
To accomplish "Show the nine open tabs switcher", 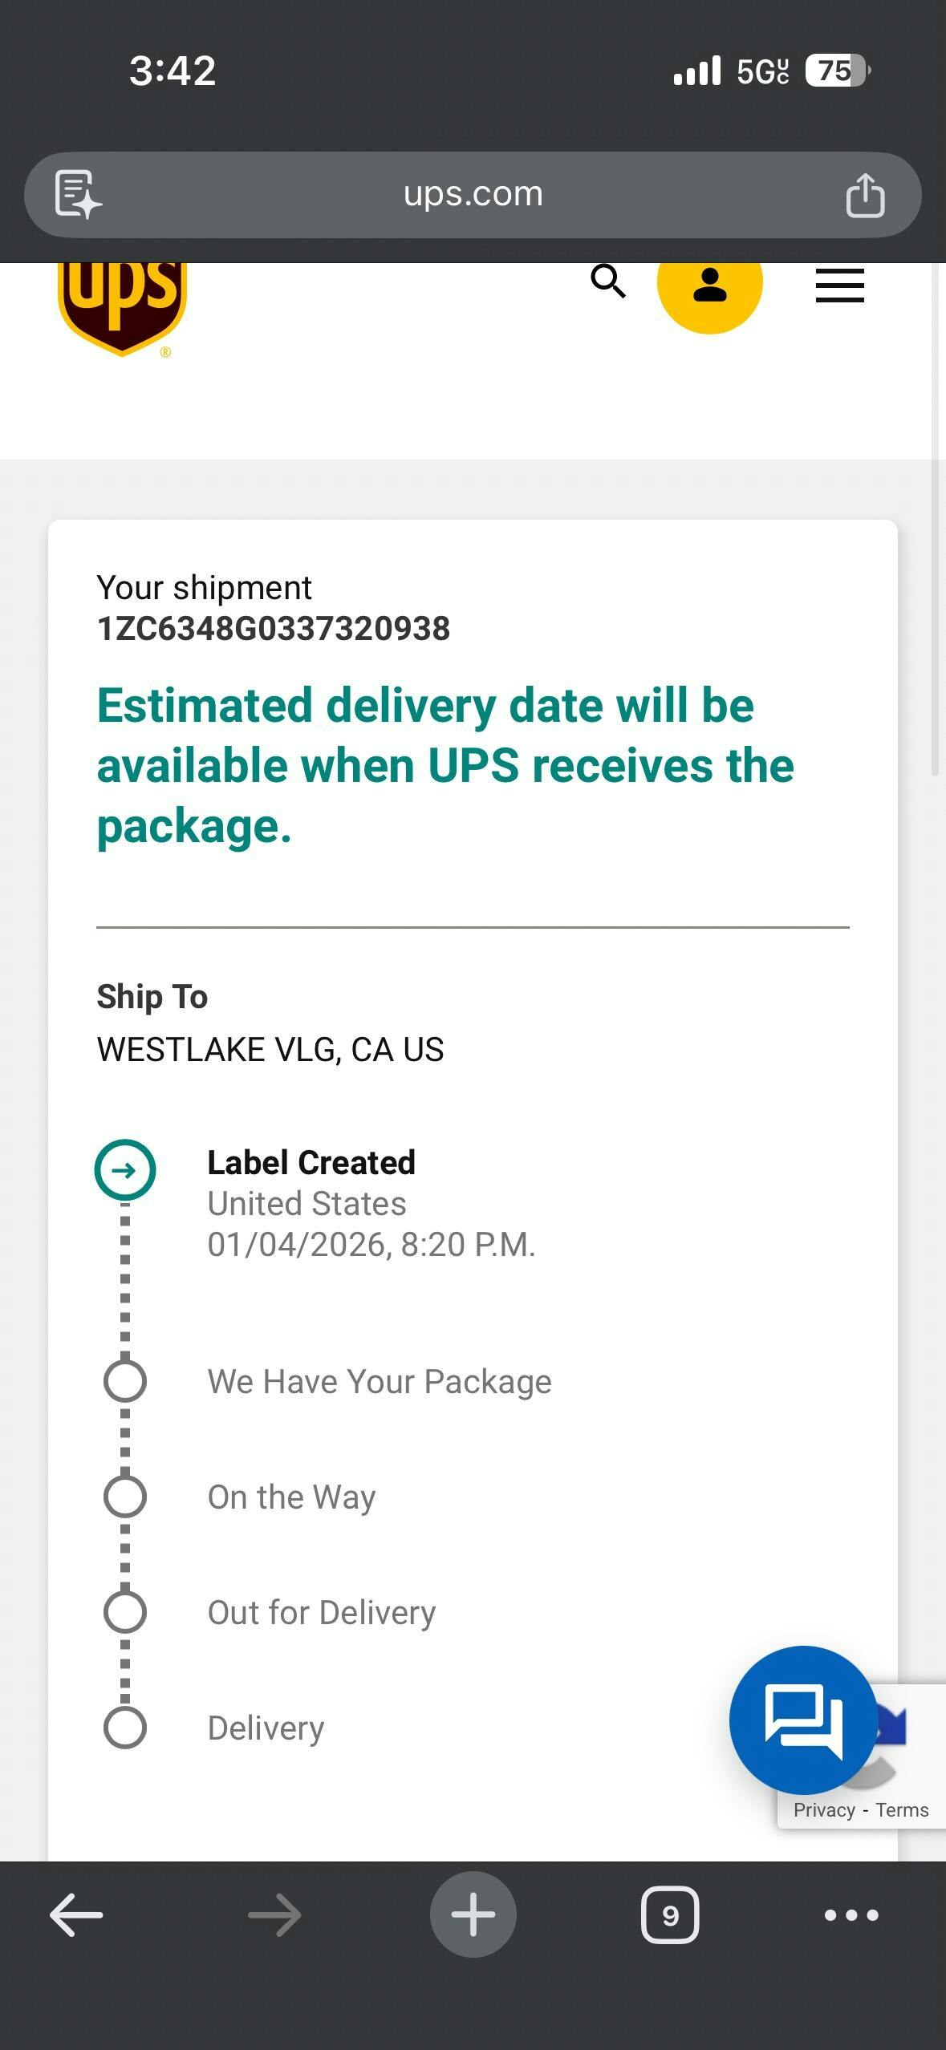I will [670, 1914].
